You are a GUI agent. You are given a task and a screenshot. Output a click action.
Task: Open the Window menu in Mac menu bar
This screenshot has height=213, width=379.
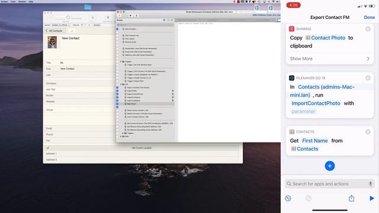click(x=22, y=1)
